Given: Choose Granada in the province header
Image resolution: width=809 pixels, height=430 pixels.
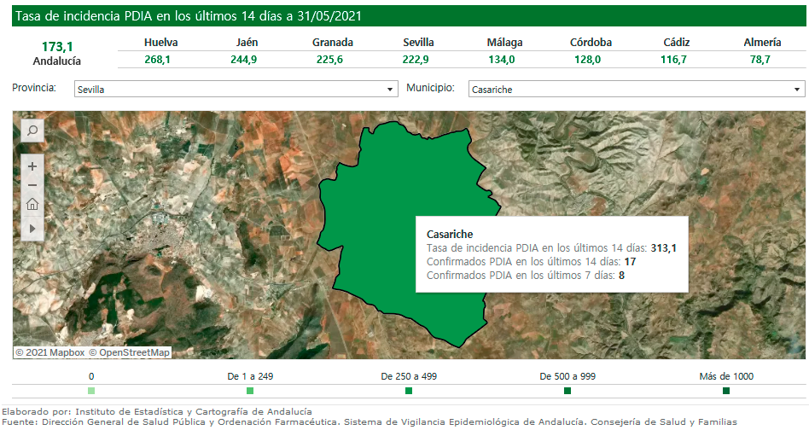Looking at the screenshot, I should (x=333, y=42).
